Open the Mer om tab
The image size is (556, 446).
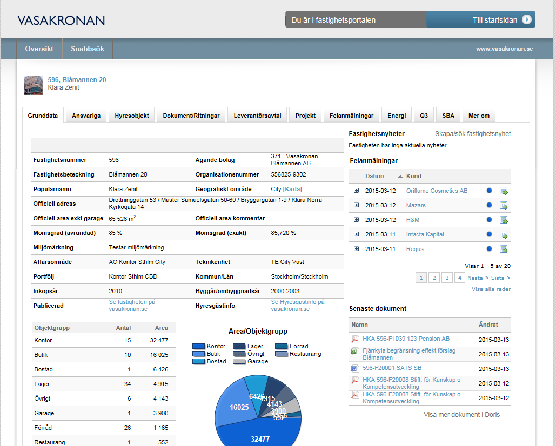pyautogui.click(x=479, y=116)
